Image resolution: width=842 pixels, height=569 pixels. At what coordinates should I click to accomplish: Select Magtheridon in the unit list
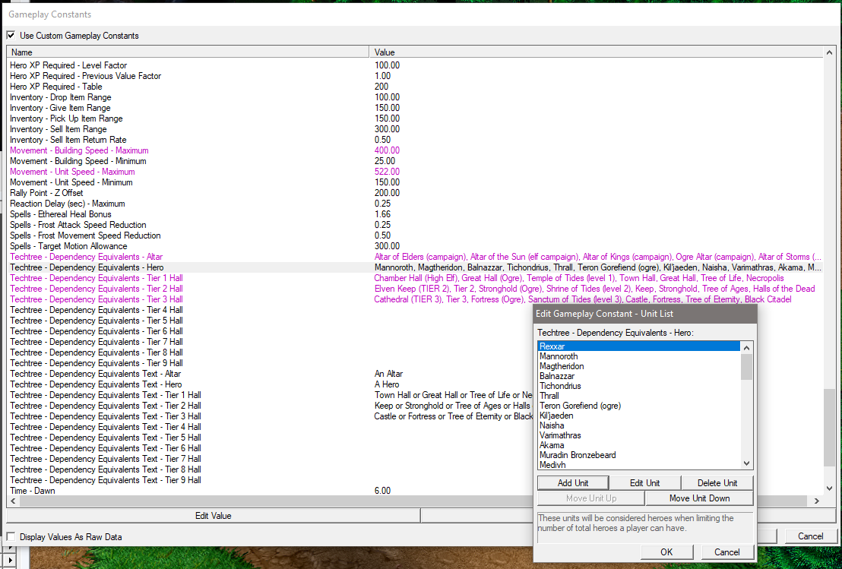point(639,366)
